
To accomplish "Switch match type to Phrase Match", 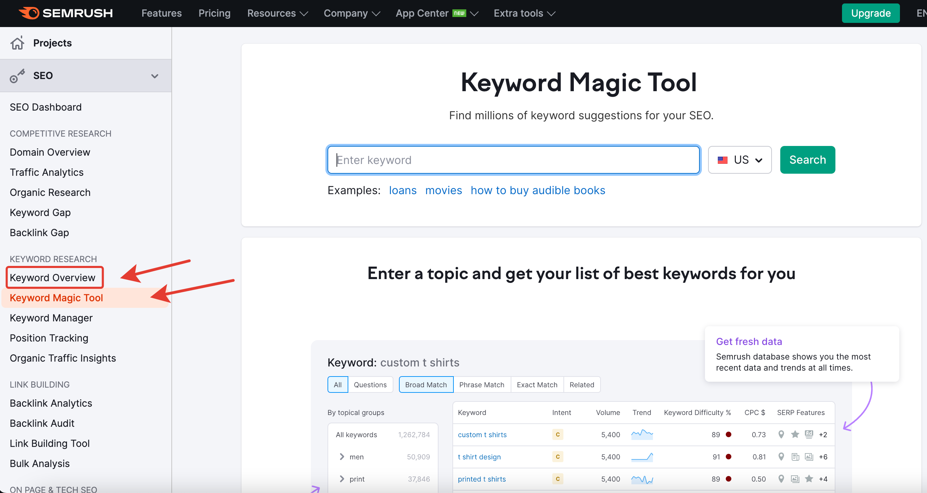I will click(482, 384).
